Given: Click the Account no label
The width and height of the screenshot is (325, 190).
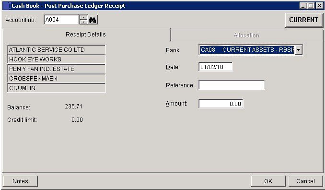Looking at the screenshot, I should coord(21,20).
